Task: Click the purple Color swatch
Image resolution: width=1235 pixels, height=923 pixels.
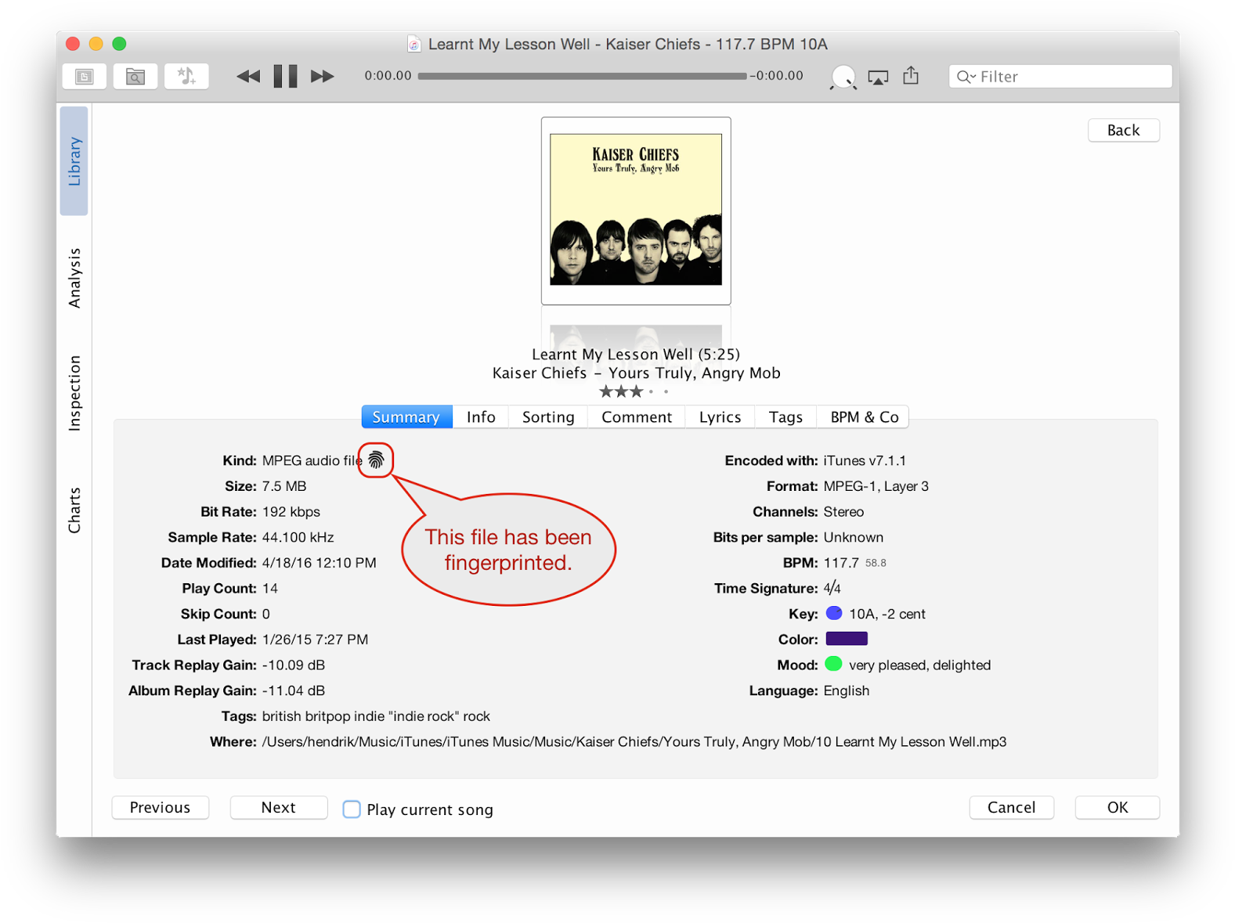Action: (847, 639)
